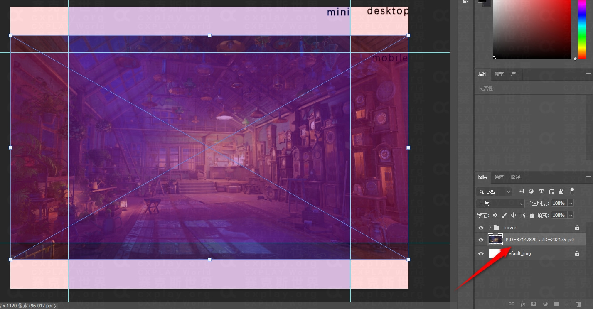Viewport: 593px width, 309px height.
Task: Open the Layers panel flyout menu
Action: pyautogui.click(x=588, y=177)
